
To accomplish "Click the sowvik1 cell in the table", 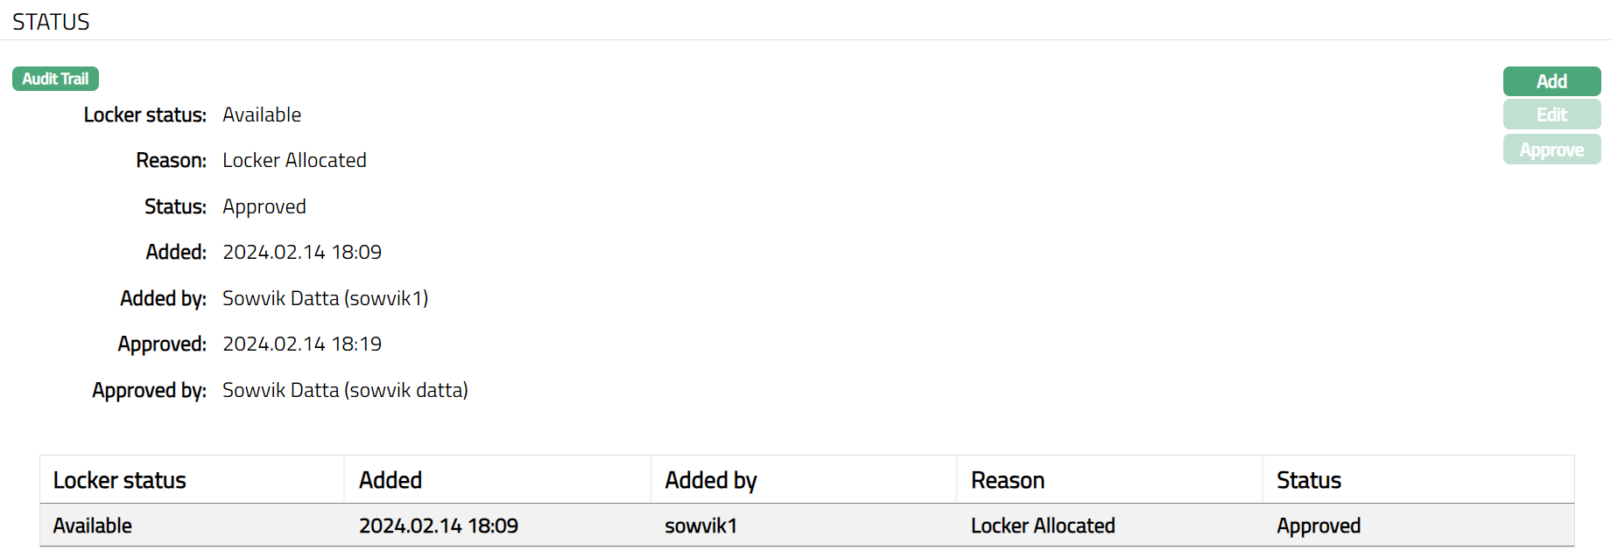I will 701,526.
